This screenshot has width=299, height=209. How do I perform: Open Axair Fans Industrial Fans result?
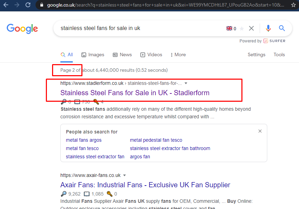tap(145, 185)
